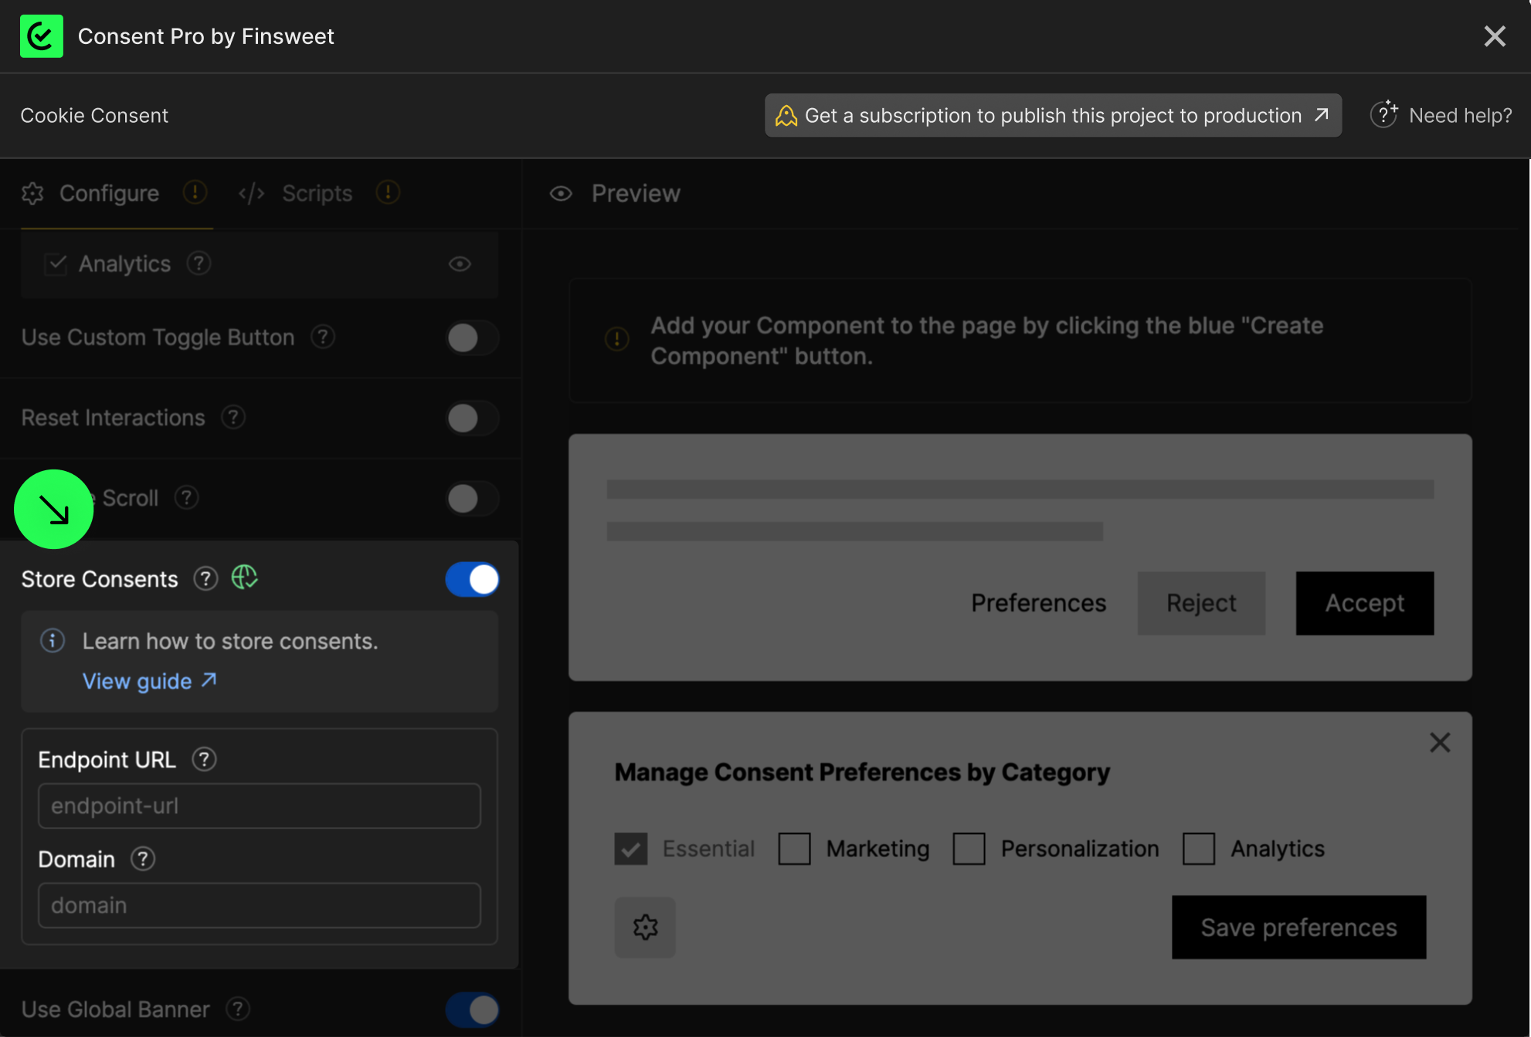Disable the Store Consents switch
The image size is (1531, 1037).
pos(472,579)
